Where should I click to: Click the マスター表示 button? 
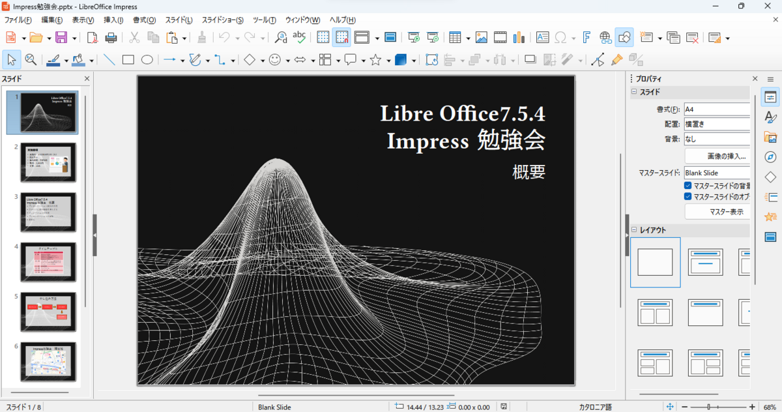click(x=717, y=212)
